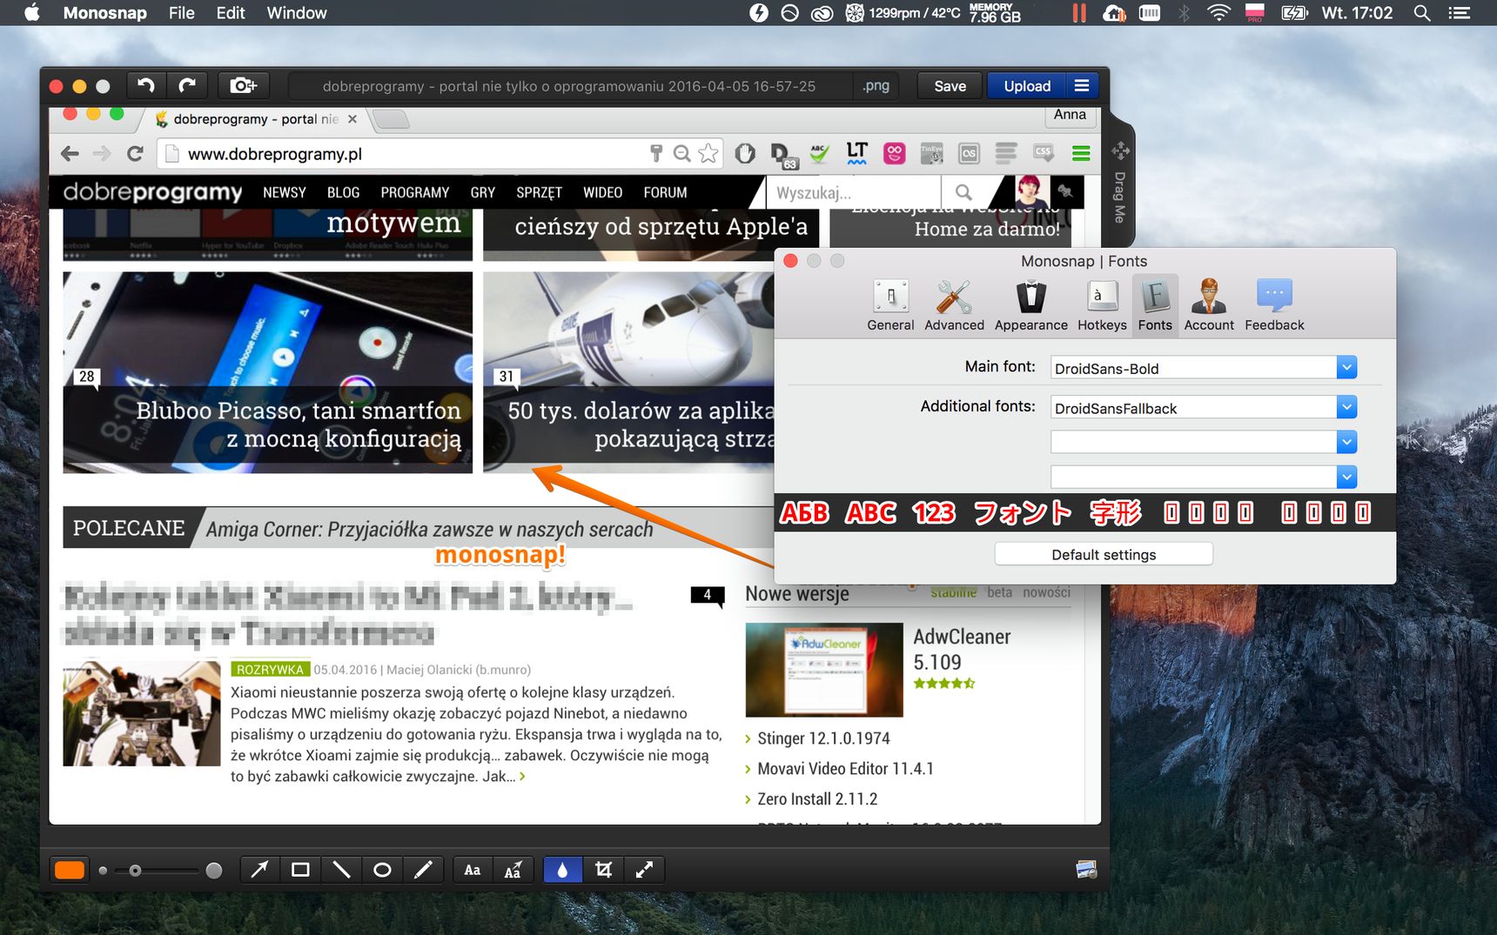Screen dimensions: 1497x935
Task: Click NEWSY in site navigation
Action: tap(285, 192)
